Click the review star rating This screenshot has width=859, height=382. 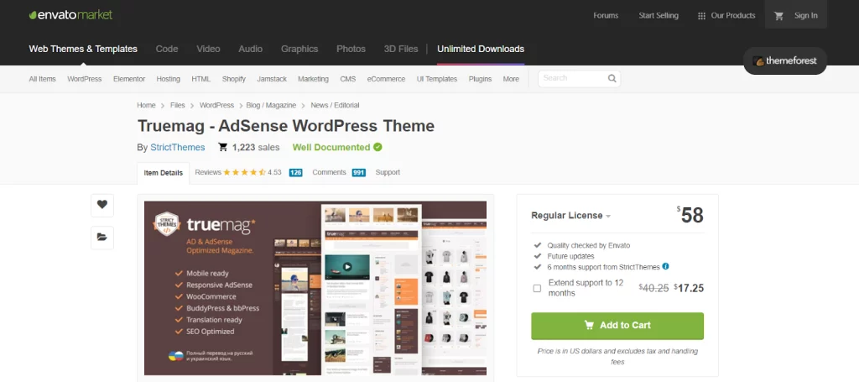pos(244,172)
